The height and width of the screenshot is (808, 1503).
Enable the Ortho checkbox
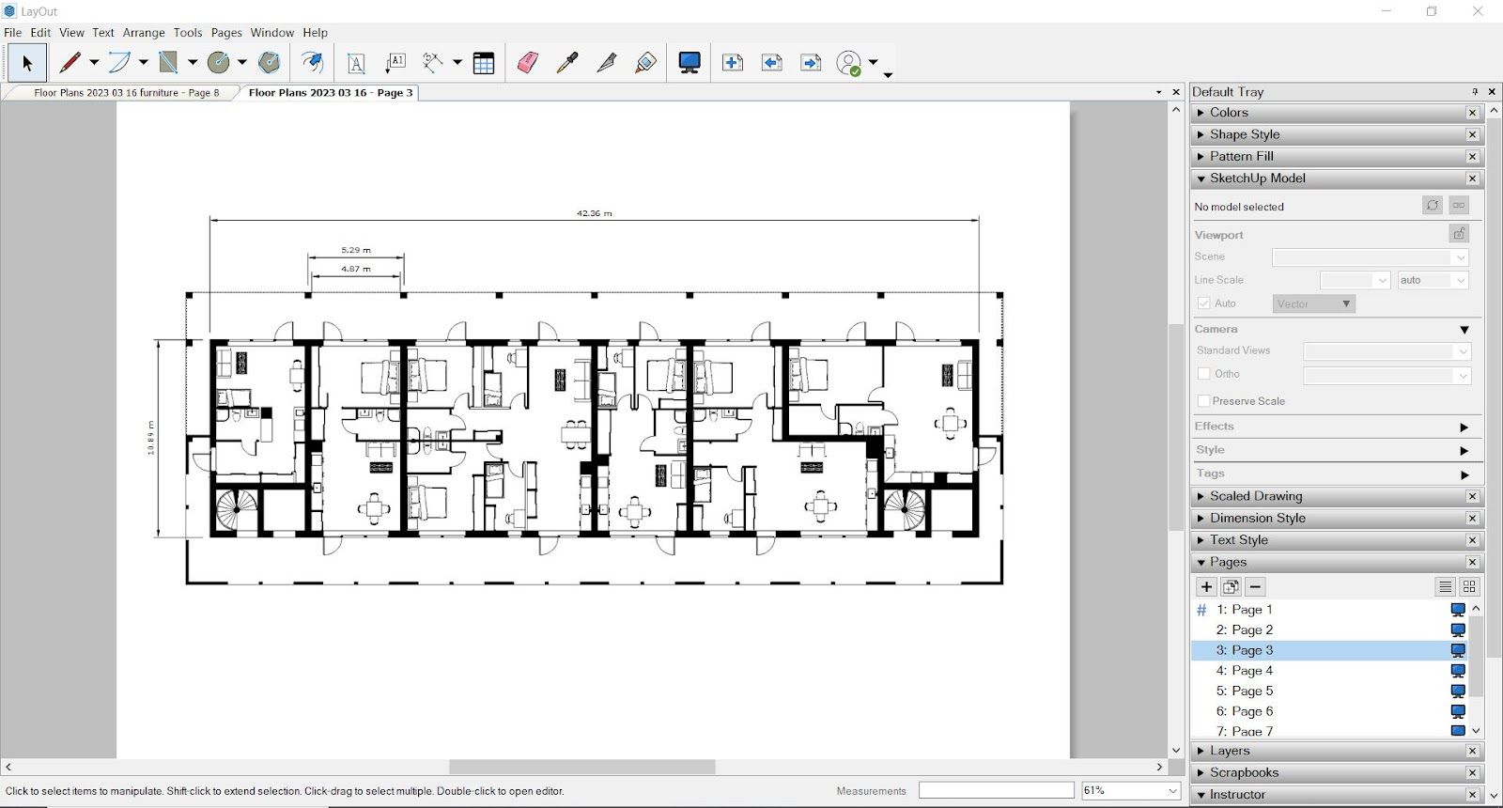tap(1204, 374)
